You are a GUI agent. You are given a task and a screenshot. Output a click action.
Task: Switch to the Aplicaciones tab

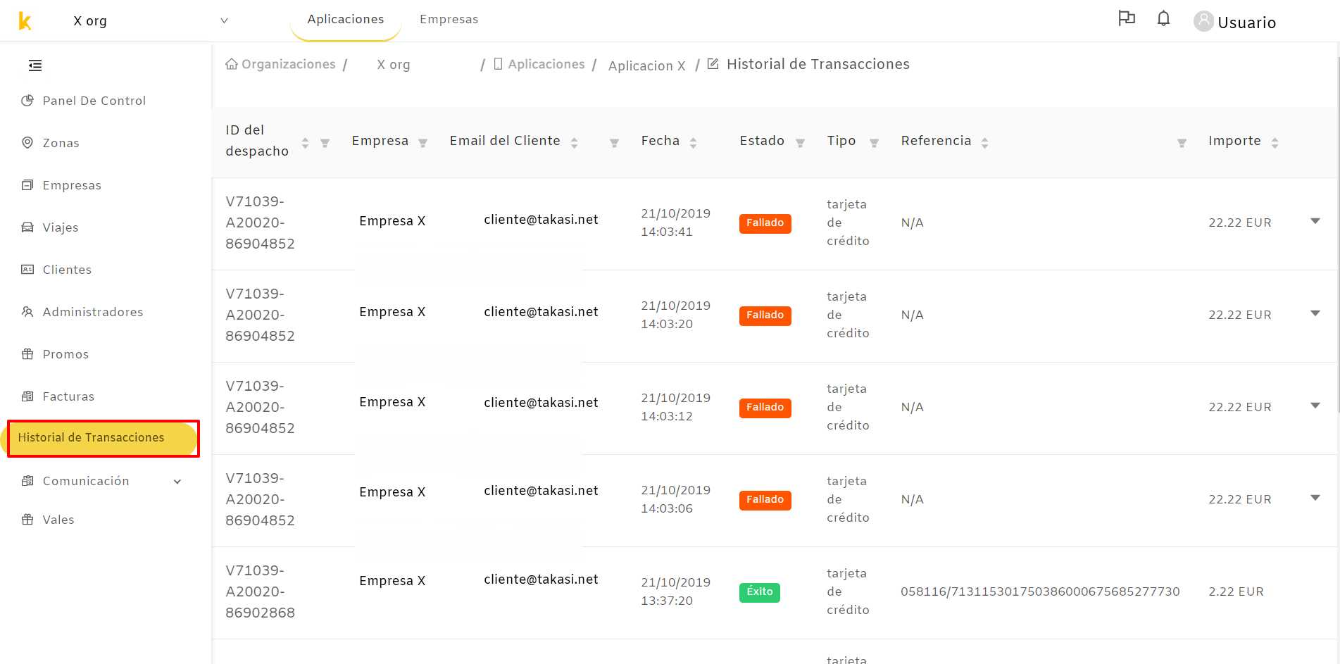click(x=346, y=20)
